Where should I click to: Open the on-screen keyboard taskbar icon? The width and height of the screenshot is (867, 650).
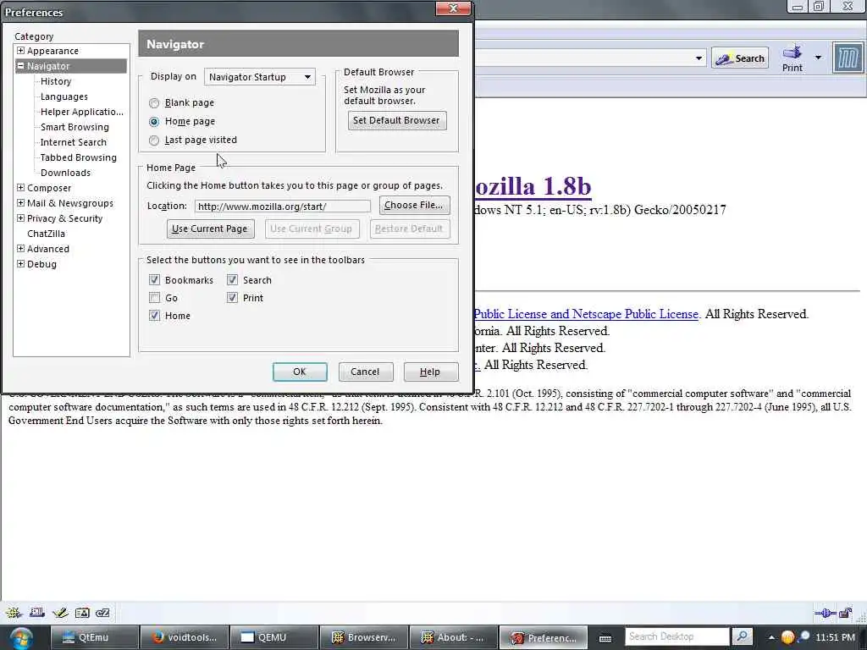pyautogui.click(x=605, y=638)
